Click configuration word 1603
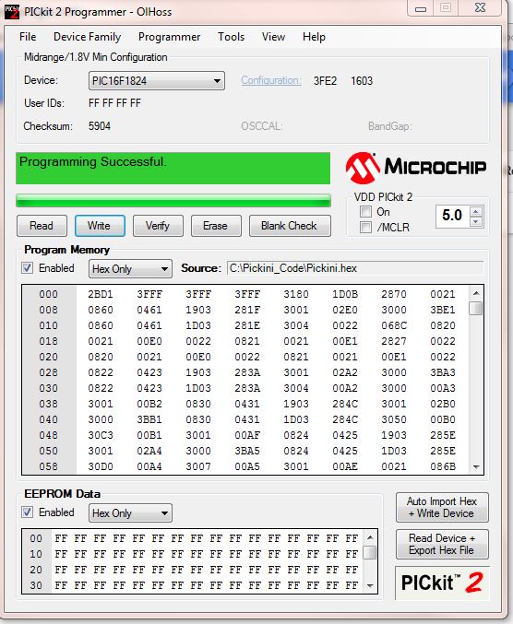The image size is (513, 624). [362, 81]
